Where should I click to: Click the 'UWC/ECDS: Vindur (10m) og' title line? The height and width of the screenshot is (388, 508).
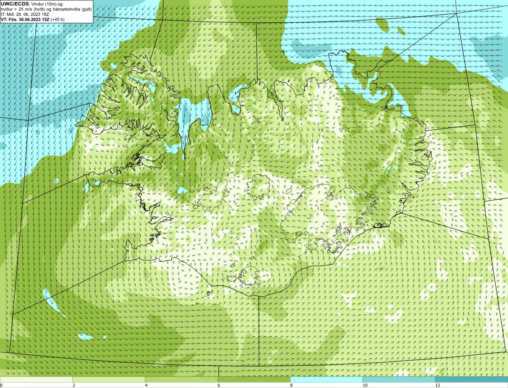coord(32,4)
